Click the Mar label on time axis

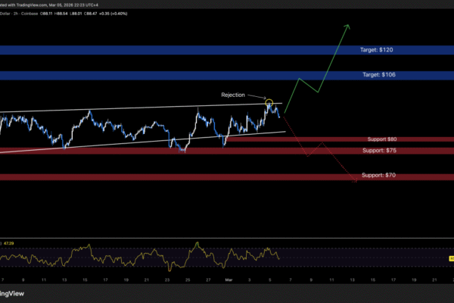228,279
